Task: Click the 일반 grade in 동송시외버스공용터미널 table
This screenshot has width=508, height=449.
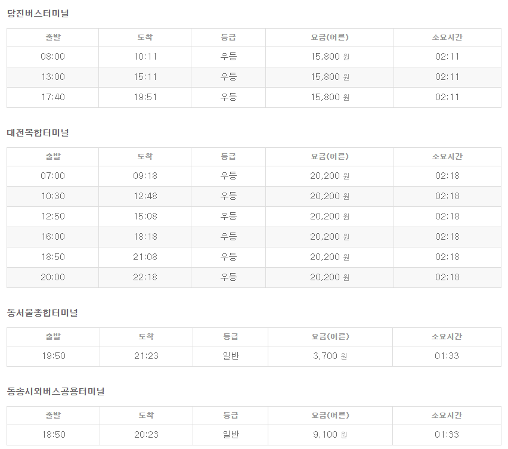Action: click(231, 435)
